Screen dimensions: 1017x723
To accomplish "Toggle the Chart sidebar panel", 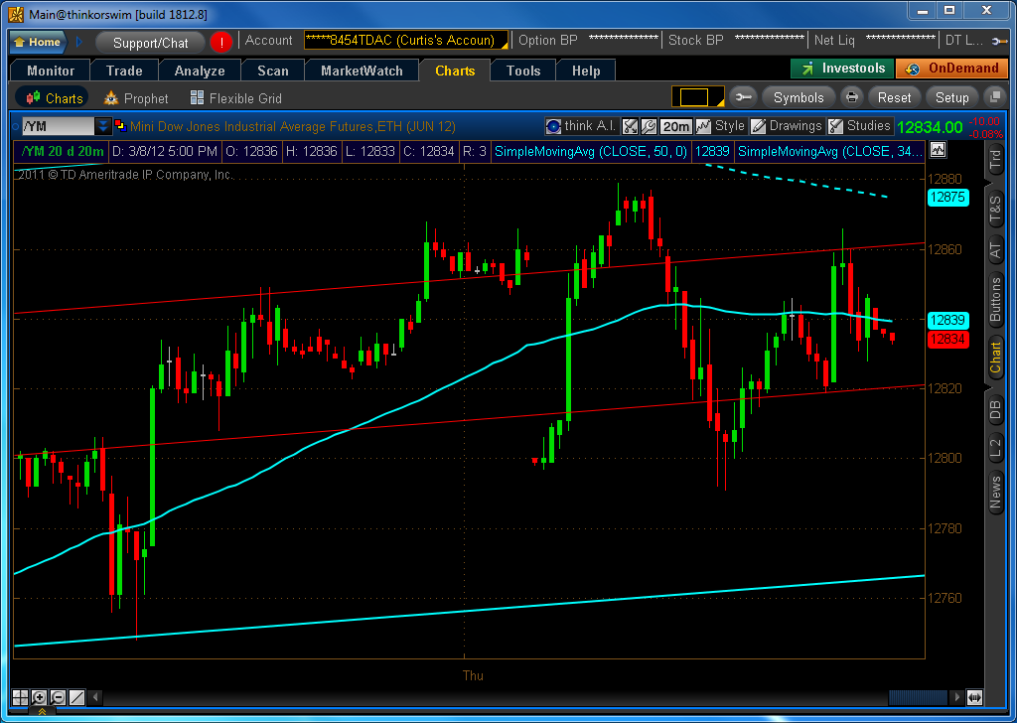I will [995, 358].
